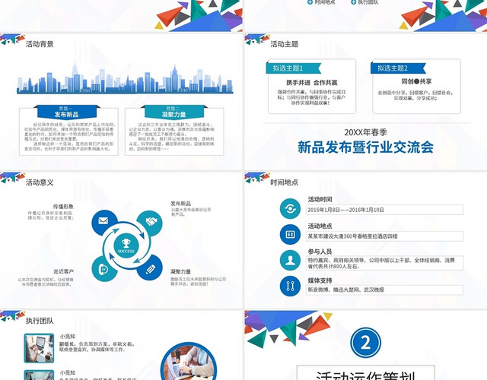Image resolution: width=487 pixels, height=380 pixels.
Task: Click the pencil icon circle near 凝聚力量
Action: (x=151, y=268)
